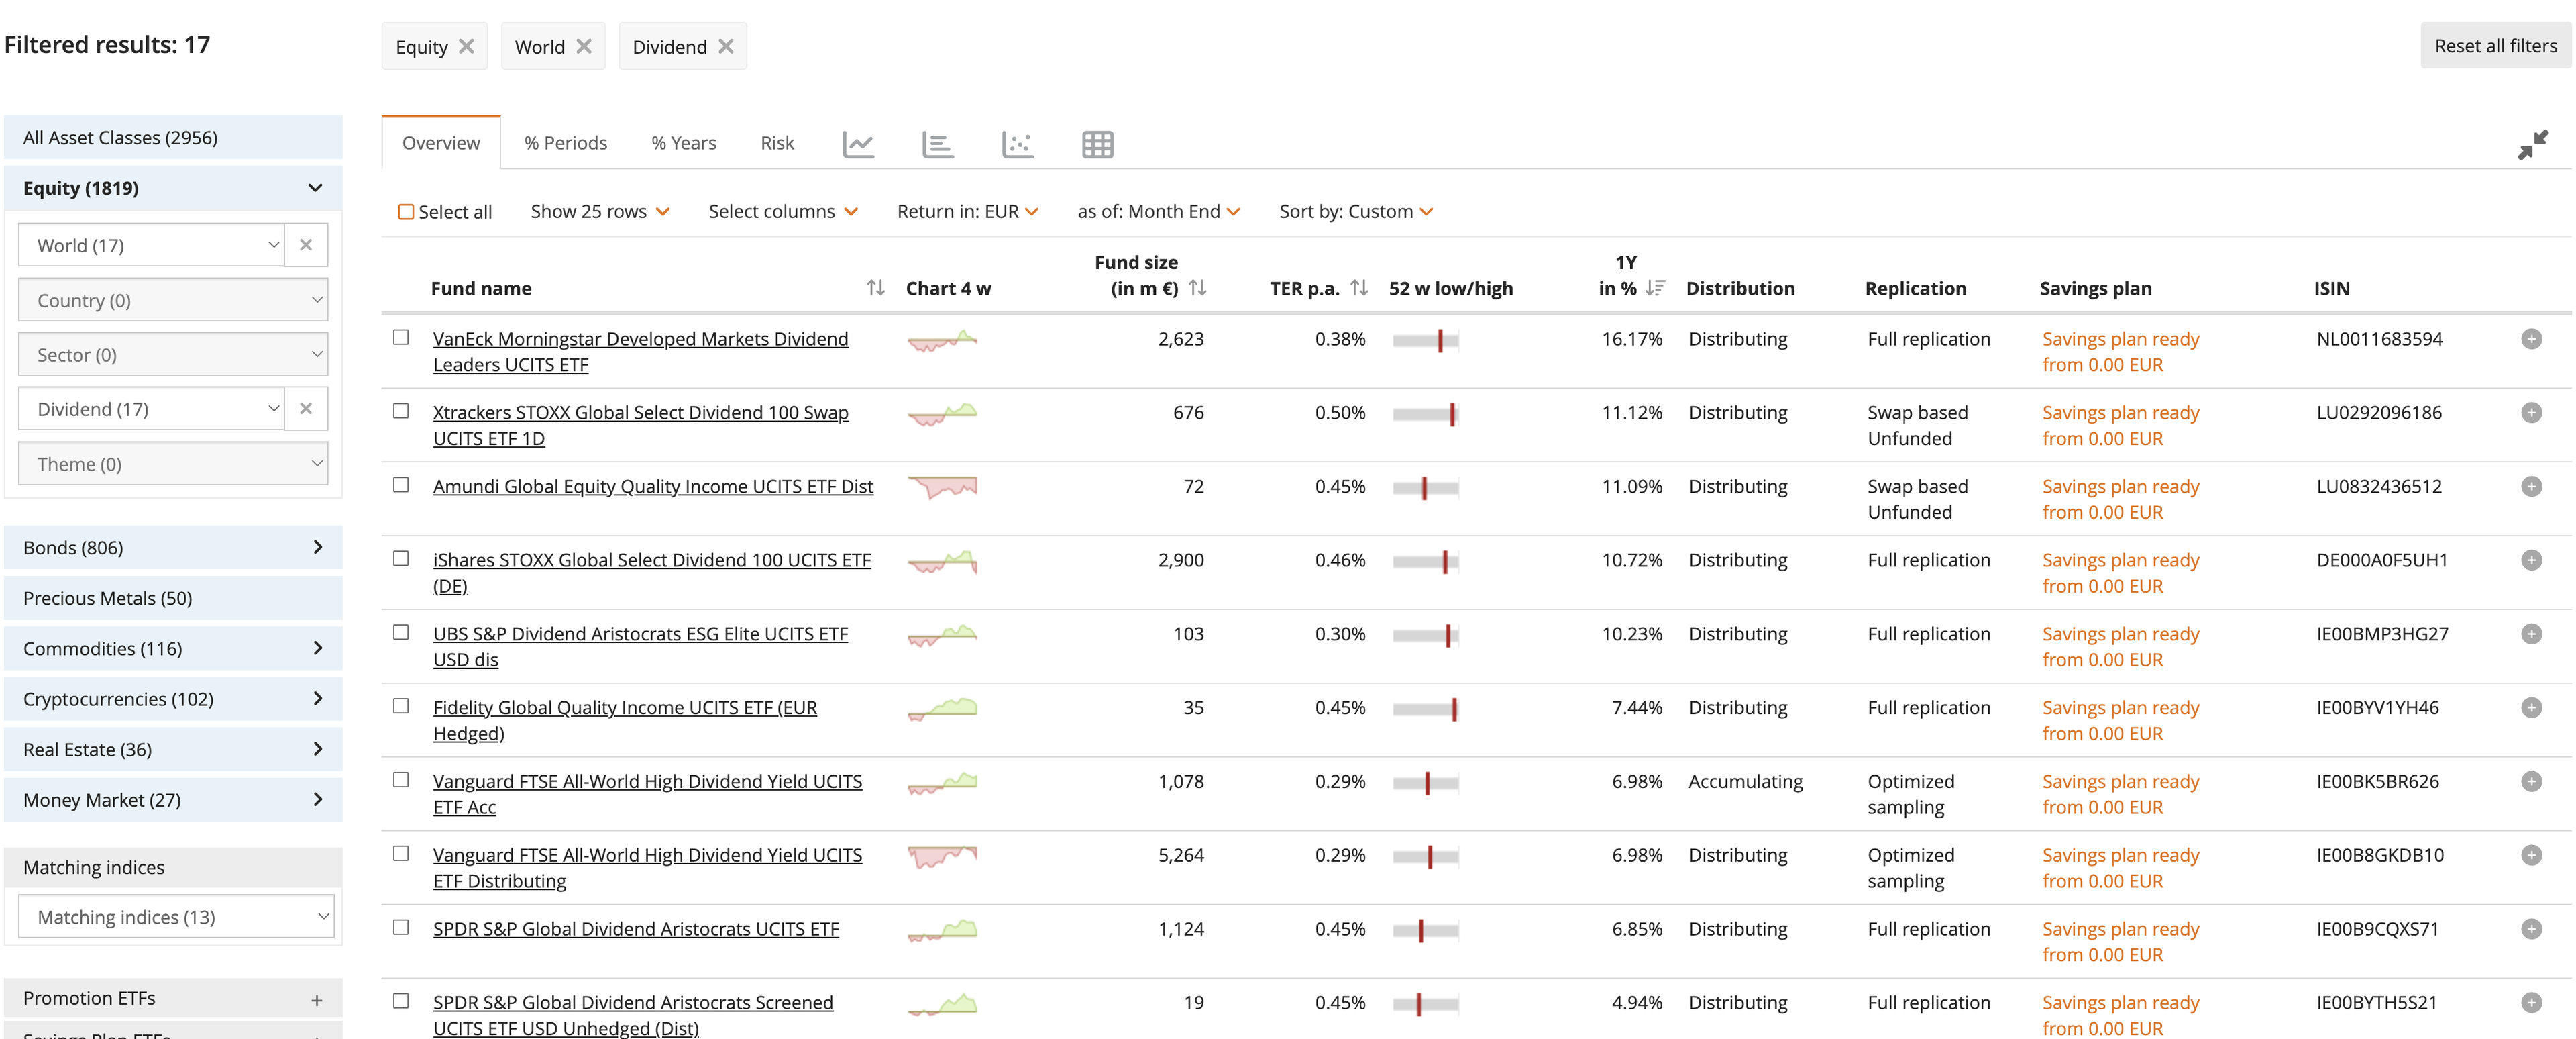
Task: Add iShares STOXX ETF with plus icon
Action: [2531, 560]
